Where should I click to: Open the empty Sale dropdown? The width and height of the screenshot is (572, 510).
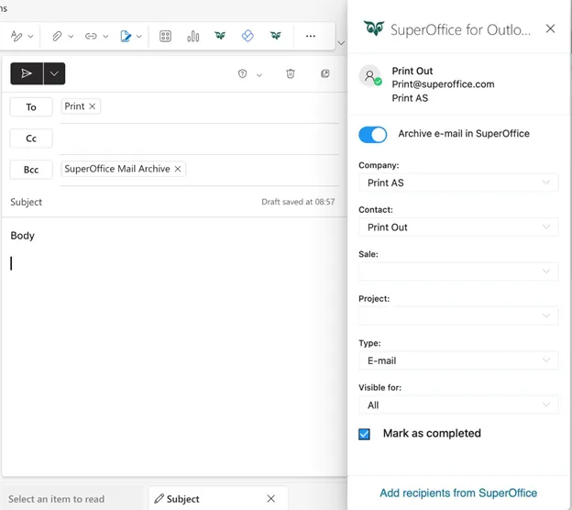coord(457,272)
